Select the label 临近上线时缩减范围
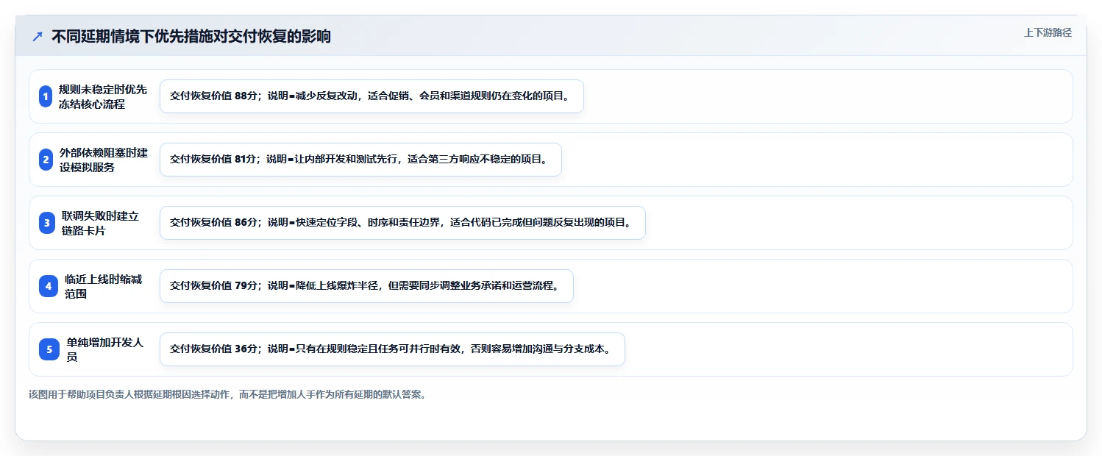 [103, 286]
